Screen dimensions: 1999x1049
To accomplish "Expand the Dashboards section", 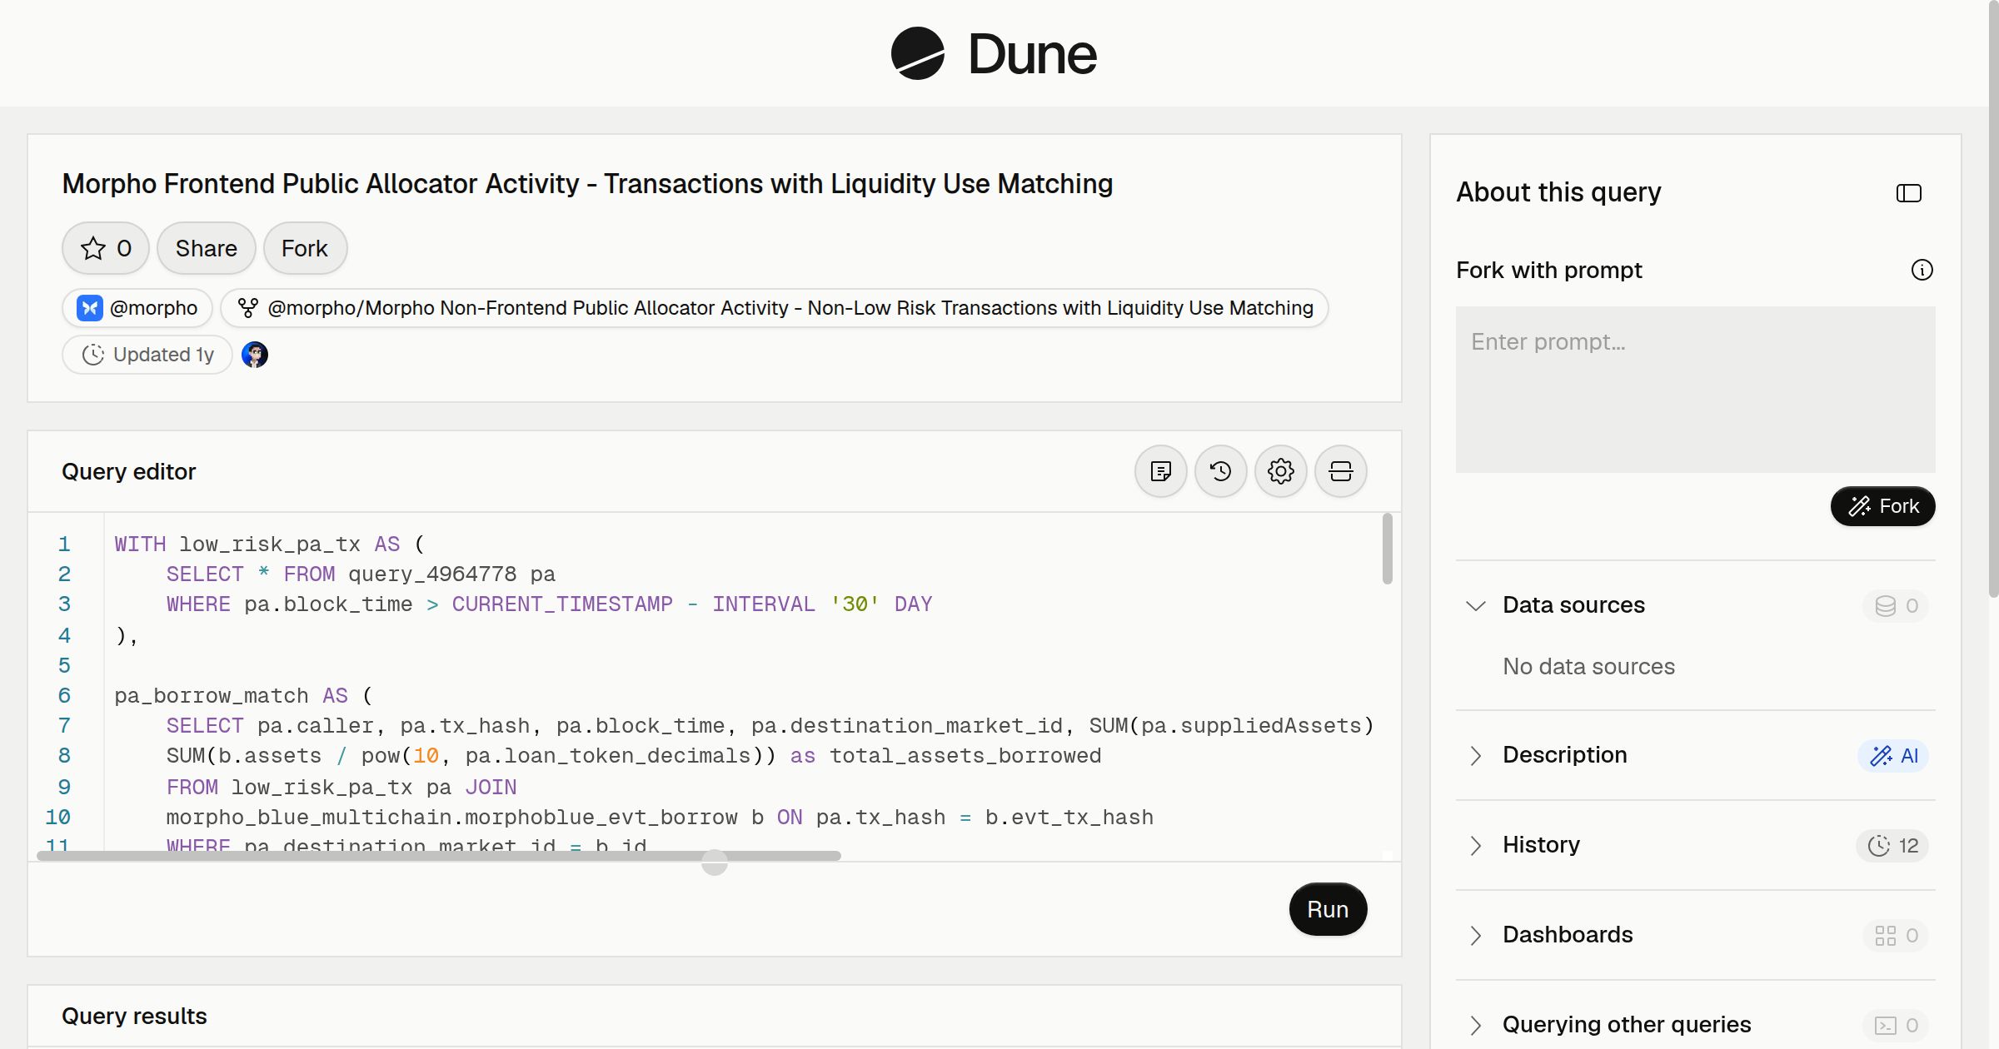I will 1475,935.
